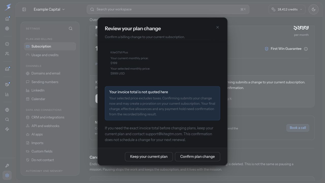Open the people contacts icon in sidebar
The width and height of the screenshot is (325, 183).
tap(7, 54)
